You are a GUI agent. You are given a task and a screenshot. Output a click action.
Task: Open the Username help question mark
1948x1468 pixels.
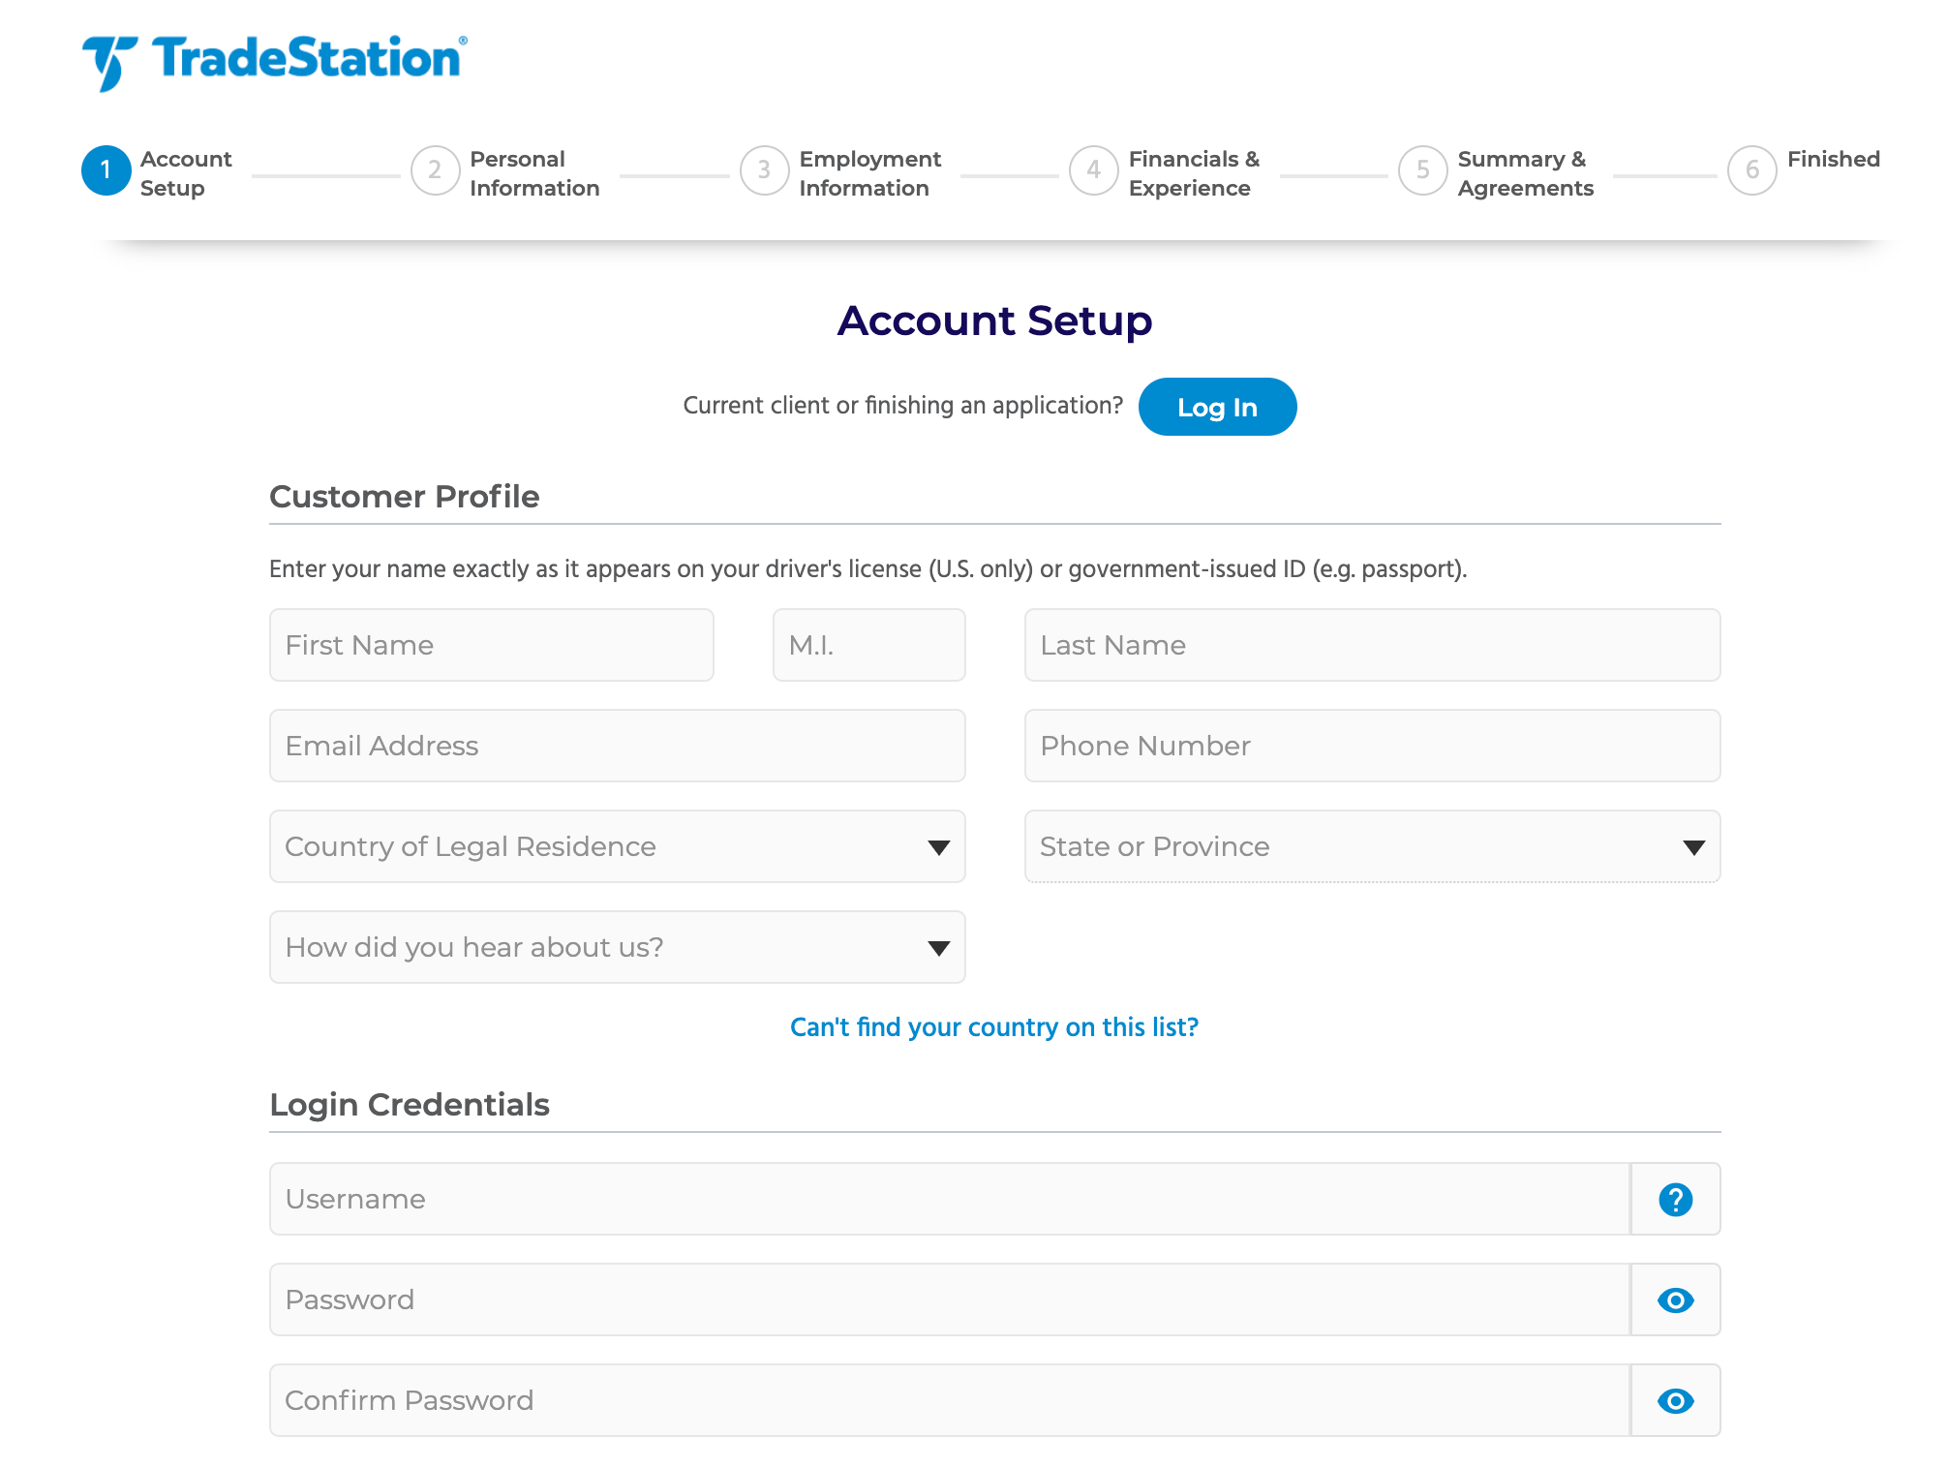coord(1675,1199)
